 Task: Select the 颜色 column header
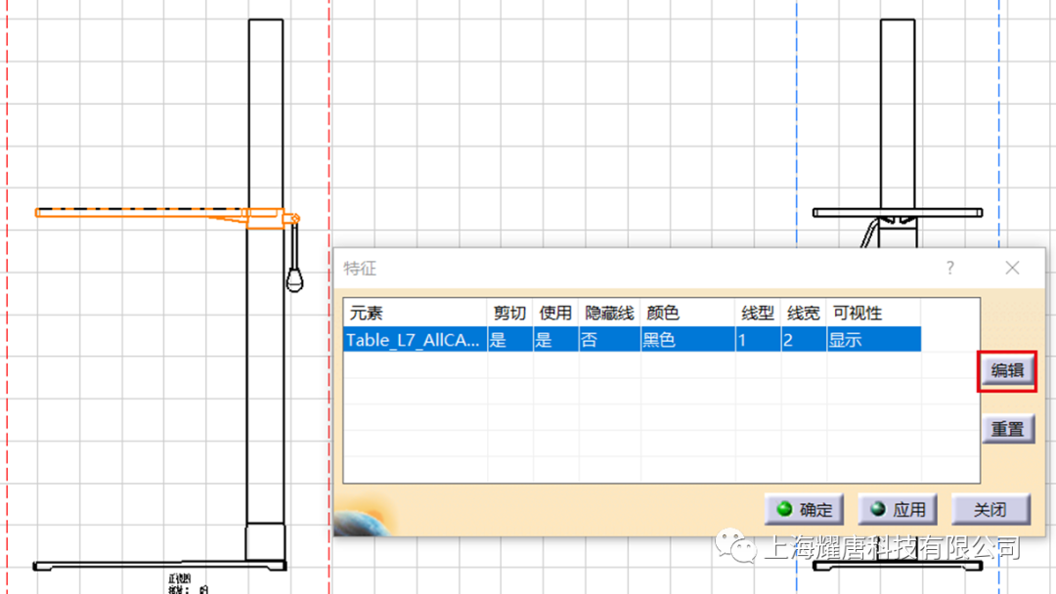click(663, 313)
